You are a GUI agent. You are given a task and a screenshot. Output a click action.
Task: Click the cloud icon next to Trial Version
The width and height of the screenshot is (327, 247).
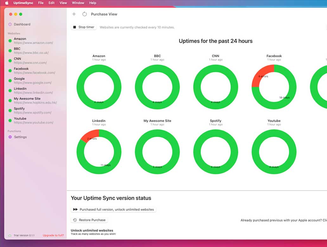(x=10, y=235)
